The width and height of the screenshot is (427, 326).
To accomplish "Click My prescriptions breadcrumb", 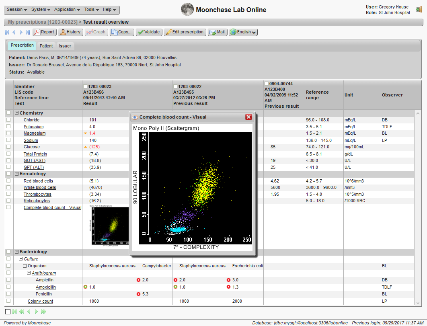I will [x=43, y=22].
